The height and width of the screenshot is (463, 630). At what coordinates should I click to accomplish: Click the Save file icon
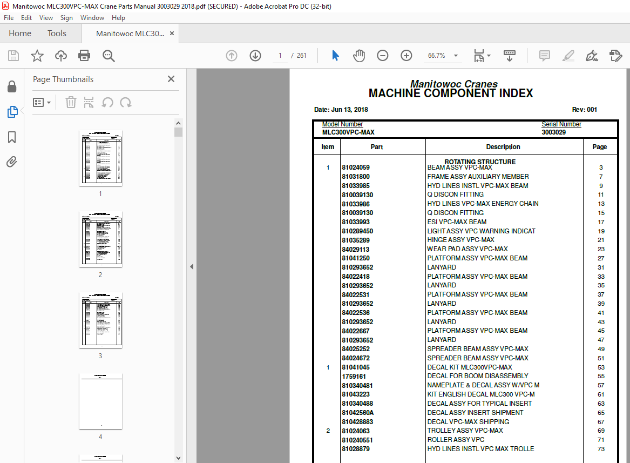click(x=13, y=56)
